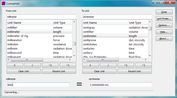Select the centimeter row in To Unit list
The image size is (177, 98).
(115, 36)
